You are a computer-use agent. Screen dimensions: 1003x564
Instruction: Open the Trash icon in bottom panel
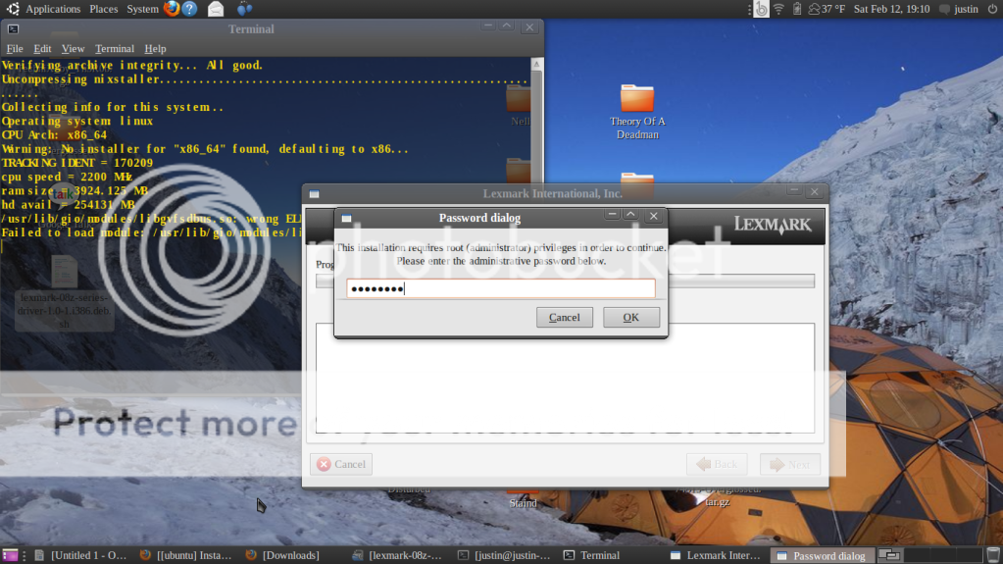tap(993, 555)
